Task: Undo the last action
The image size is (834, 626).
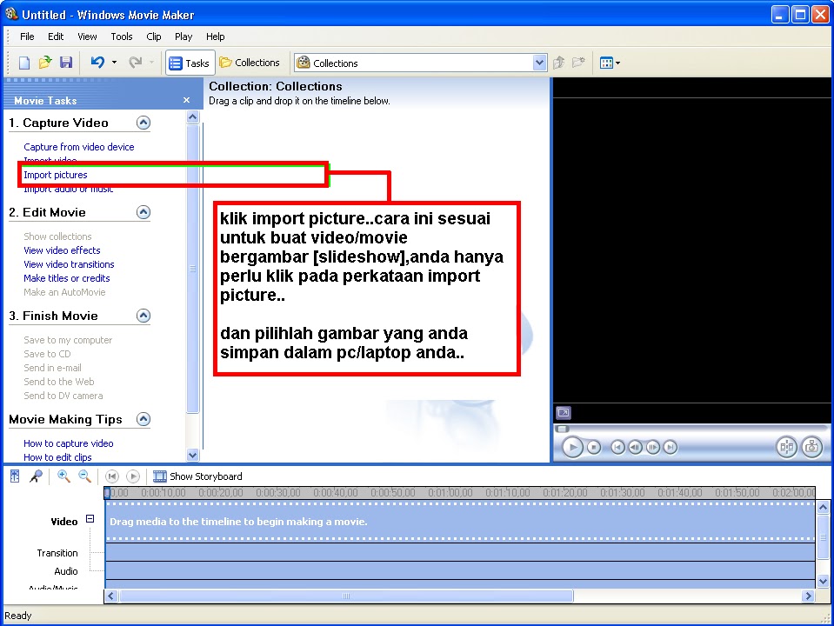Action: (97, 63)
